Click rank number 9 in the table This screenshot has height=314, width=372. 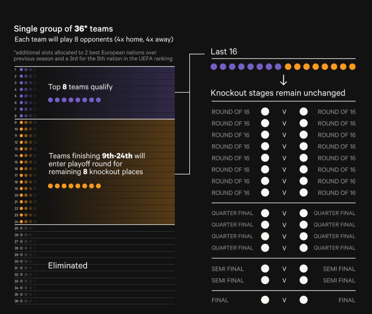click(x=16, y=122)
